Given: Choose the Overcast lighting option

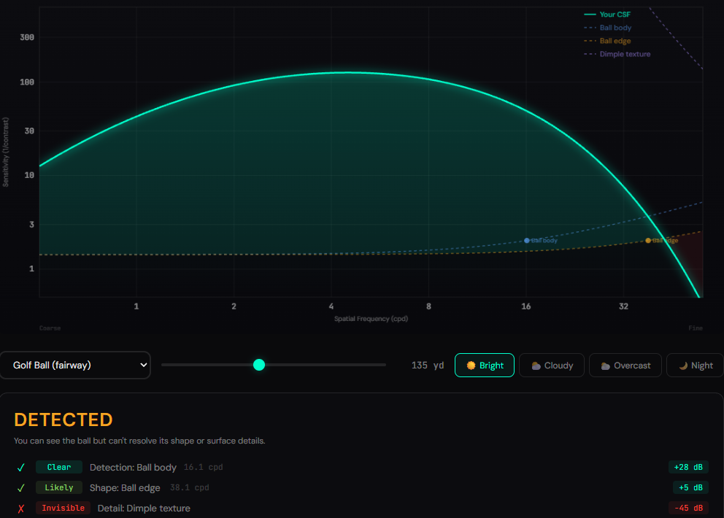Looking at the screenshot, I should (625, 366).
